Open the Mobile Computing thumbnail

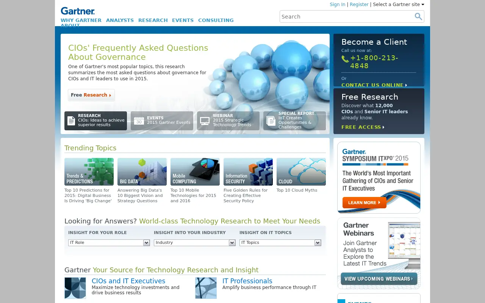click(195, 172)
